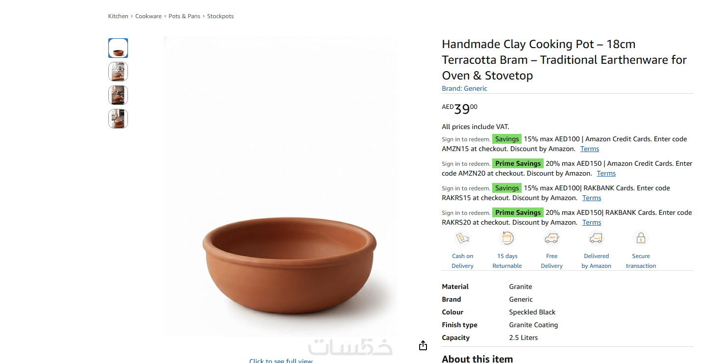Go to Cookware breadcrumb category
701x363 pixels.
pyautogui.click(x=149, y=16)
